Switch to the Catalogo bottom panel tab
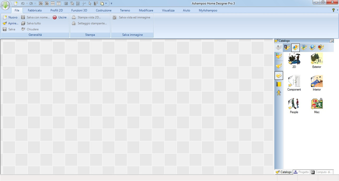 click(284, 172)
